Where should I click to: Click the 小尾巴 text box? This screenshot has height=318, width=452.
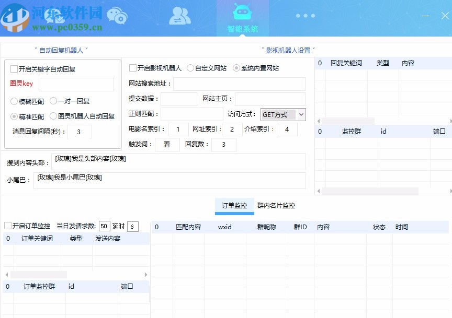point(169,181)
